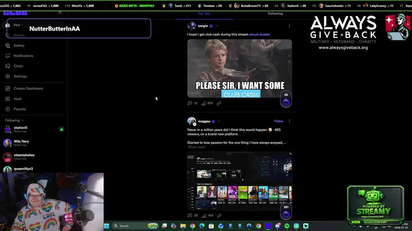
Task: Open more options on sergio's post
Action: point(289,26)
